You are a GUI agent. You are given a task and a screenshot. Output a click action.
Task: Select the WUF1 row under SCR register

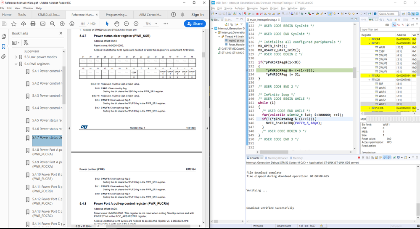388,104
